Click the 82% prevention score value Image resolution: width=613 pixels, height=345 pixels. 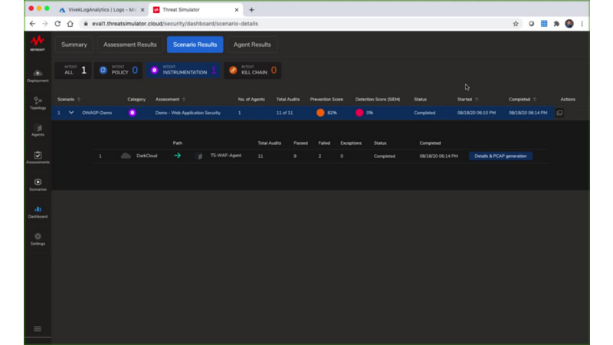[x=332, y=113]
